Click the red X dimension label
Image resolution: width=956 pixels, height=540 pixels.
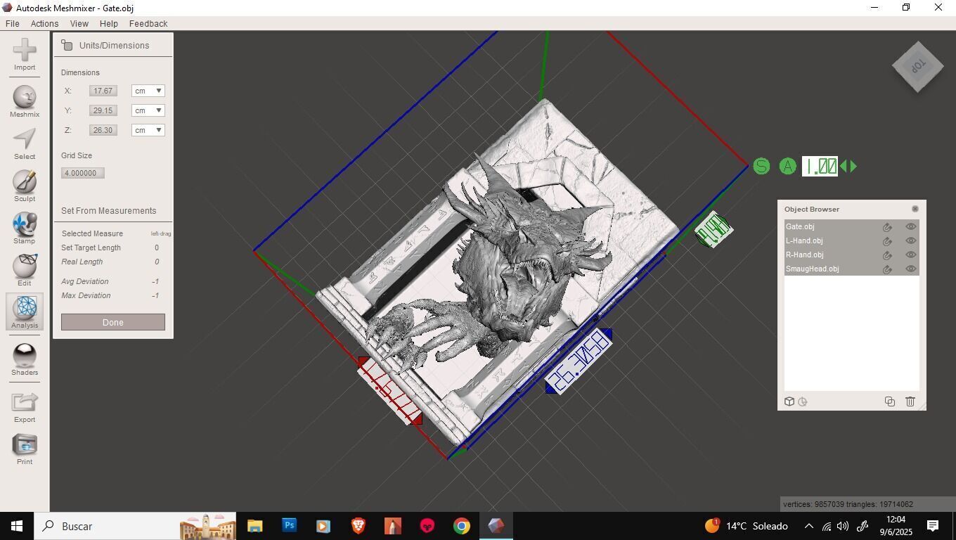coord(390,390)
